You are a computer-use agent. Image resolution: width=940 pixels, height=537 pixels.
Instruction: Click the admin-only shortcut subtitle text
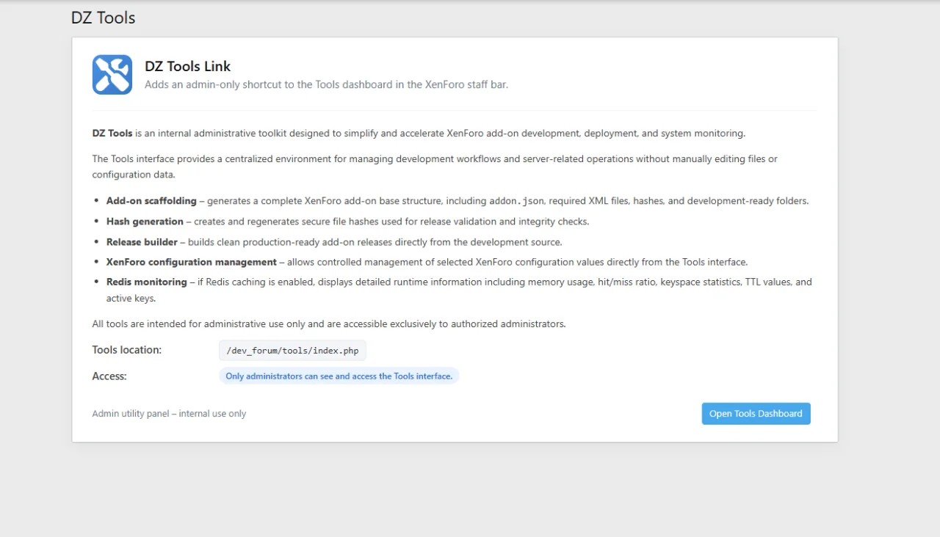(326, 84)
